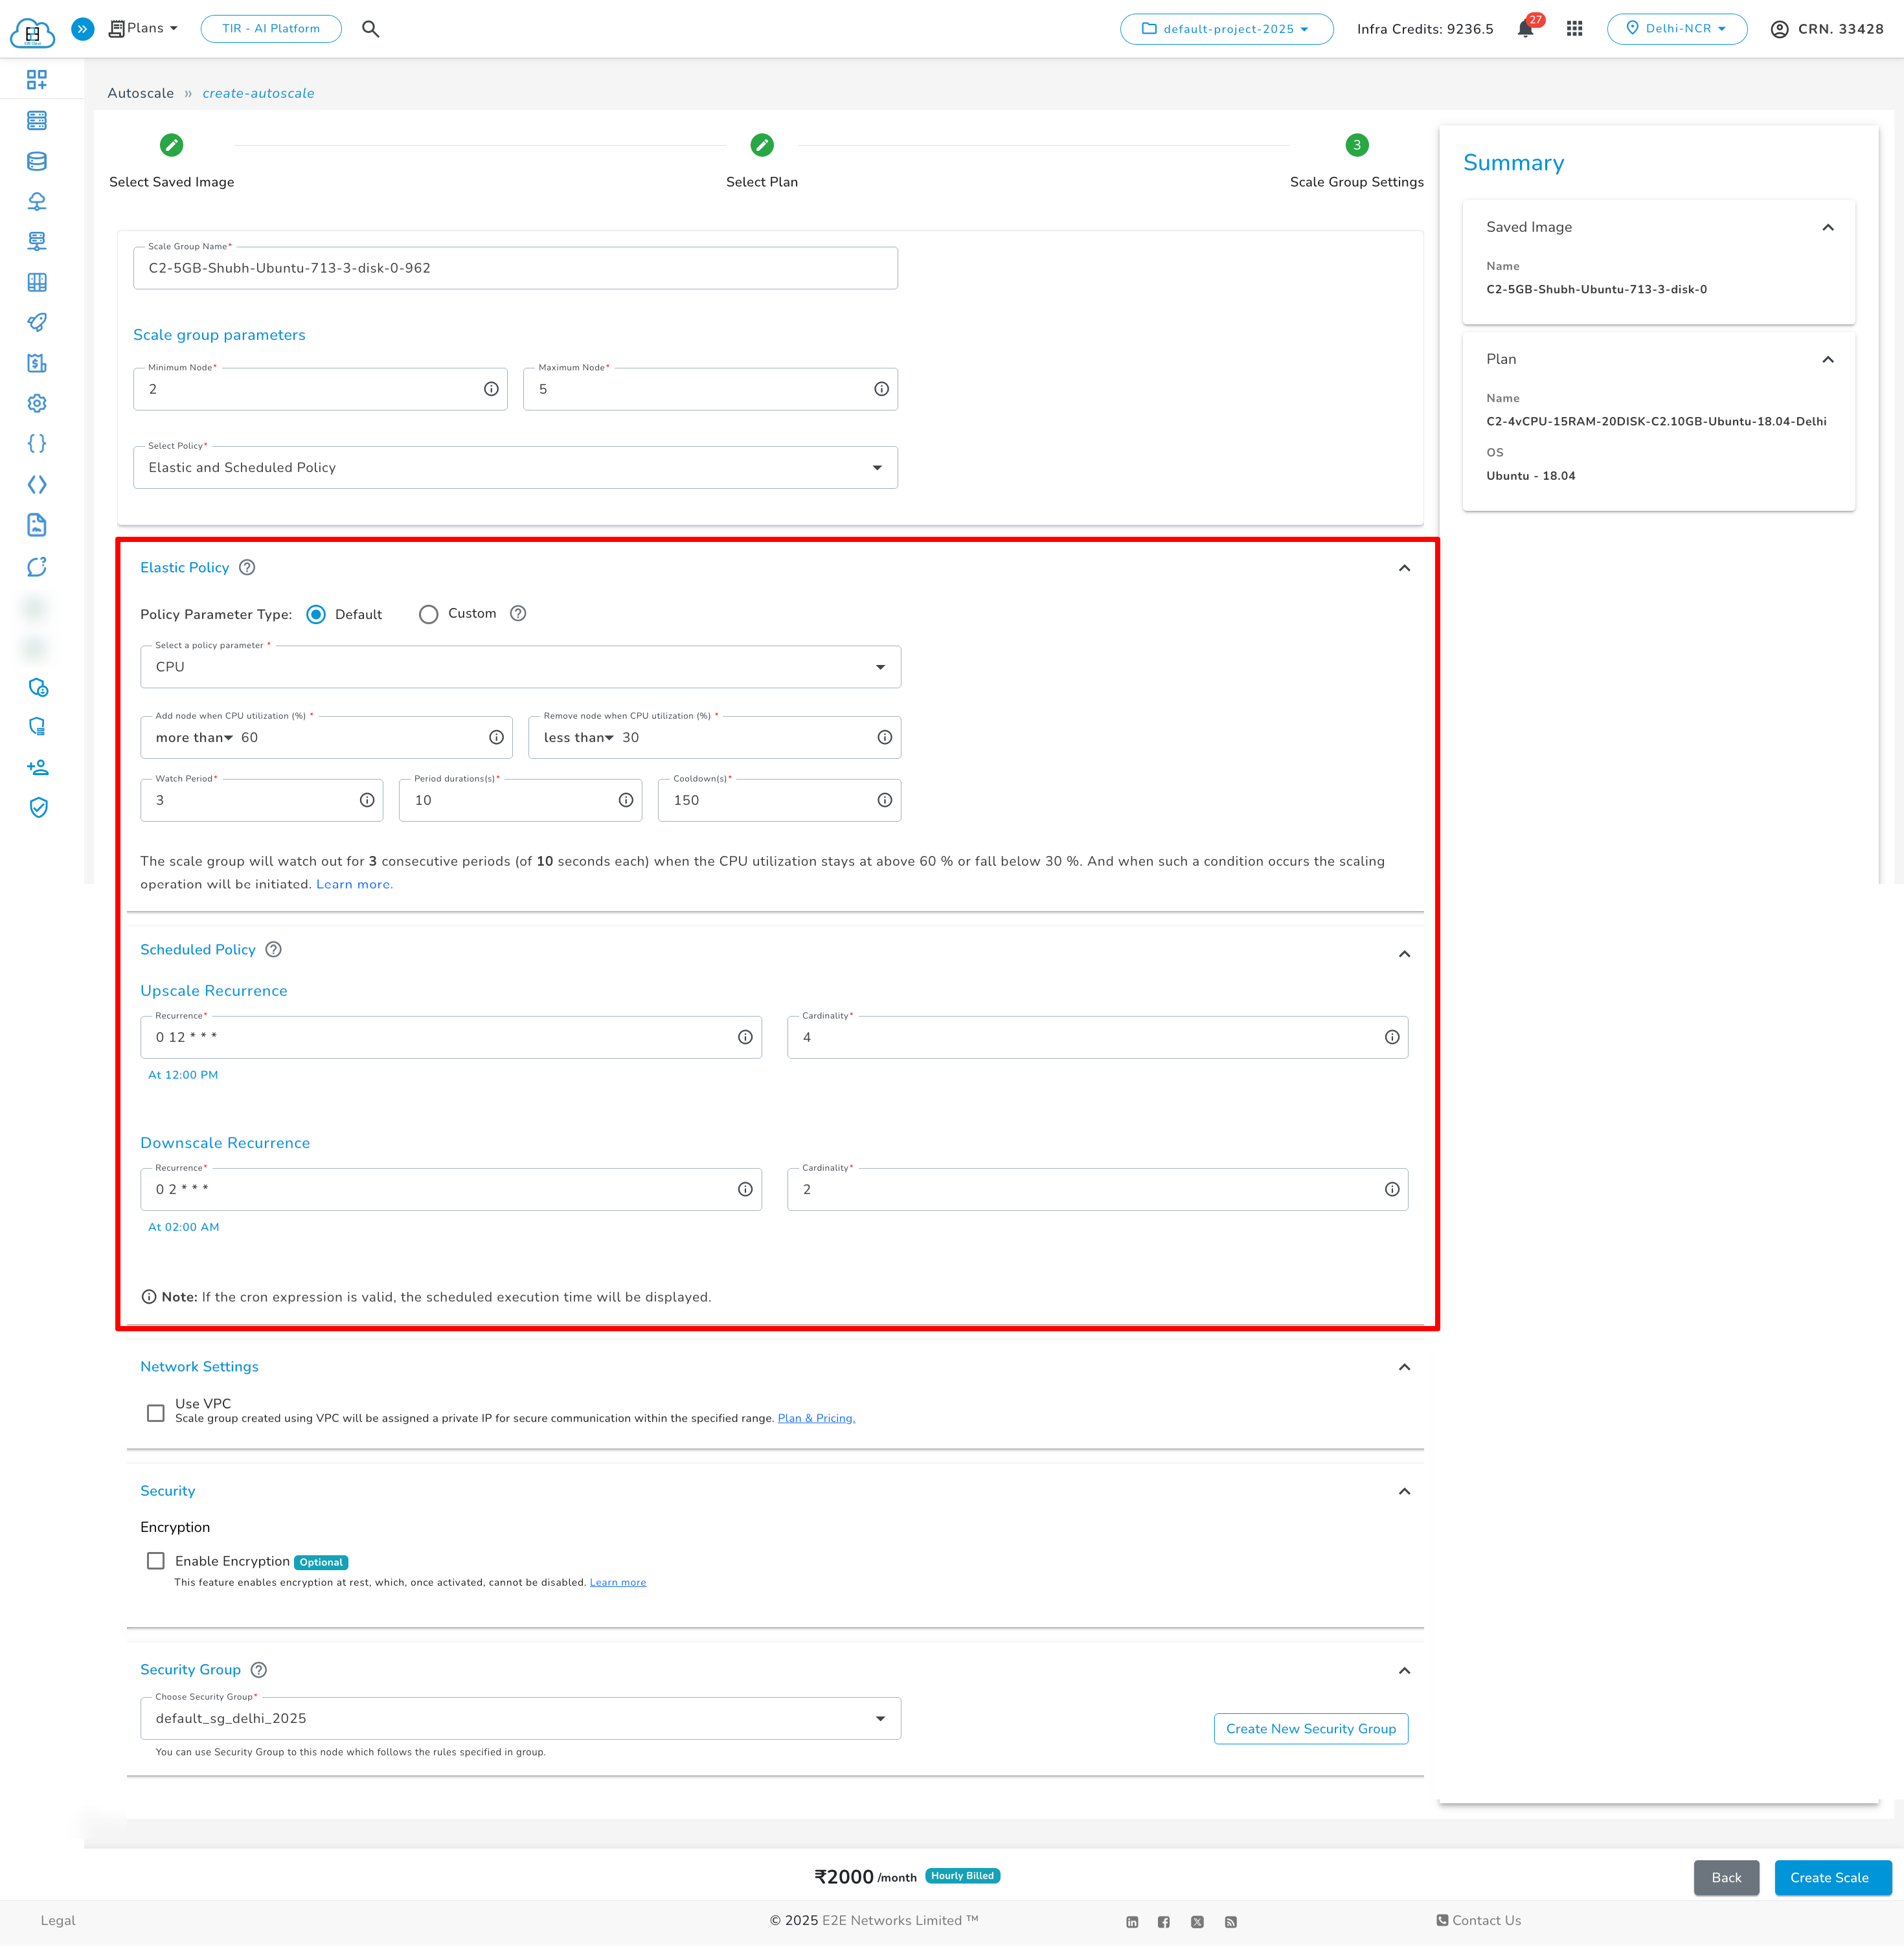Open the billing invoice icon in the sidebar
The height and width of the screenshot is (1947, 1904).
pyautogui.click(x=37, y=363)
